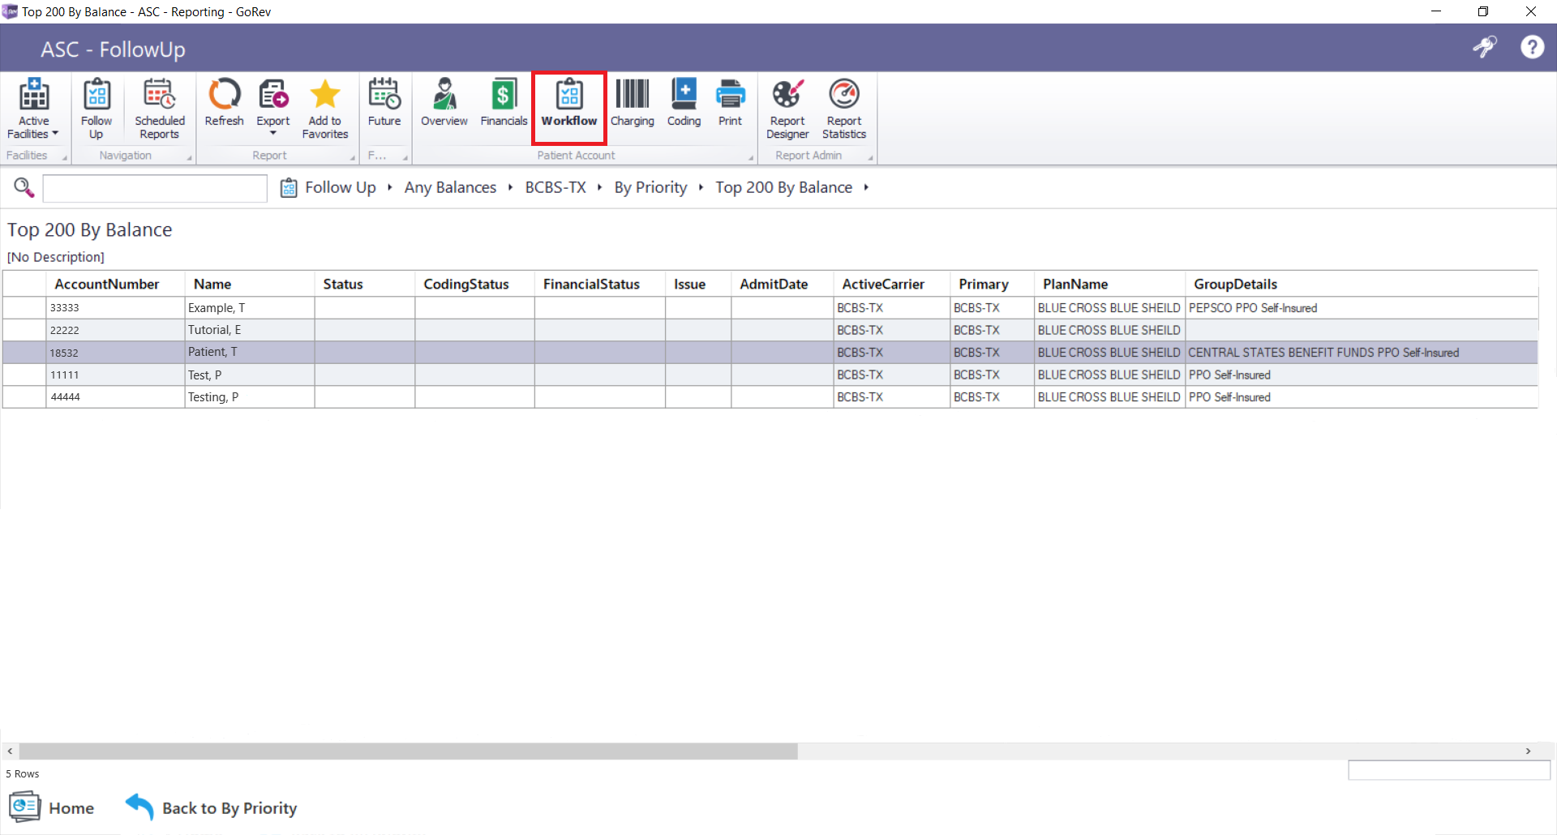Click the horizontal scrollbar thumb
1557x835 pixels.
(x=409, y=751)
